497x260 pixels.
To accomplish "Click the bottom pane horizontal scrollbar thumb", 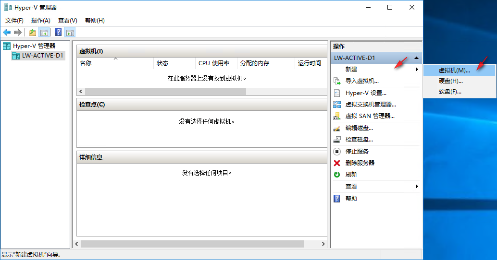I will (x=192, y=244).
